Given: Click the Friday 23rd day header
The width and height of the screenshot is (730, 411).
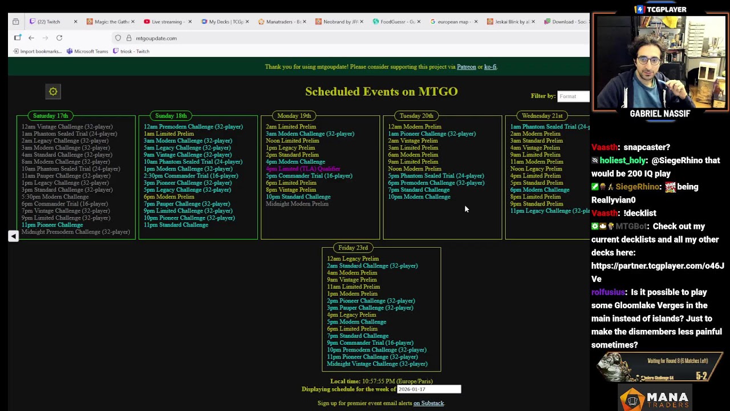Looking at the screenshot, I should point(353,248).
